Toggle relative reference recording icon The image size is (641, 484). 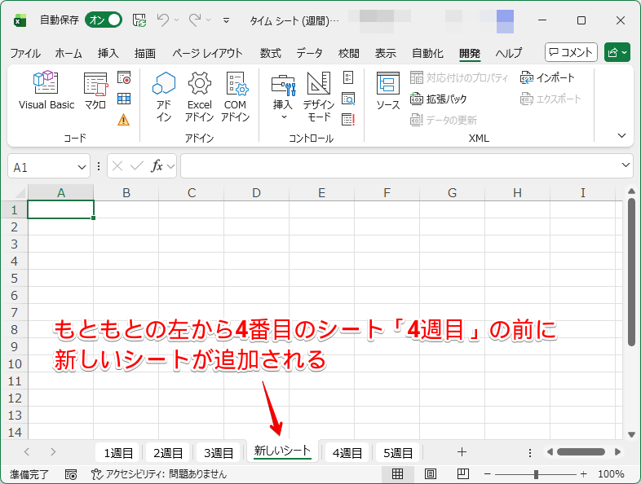(124, 99)
